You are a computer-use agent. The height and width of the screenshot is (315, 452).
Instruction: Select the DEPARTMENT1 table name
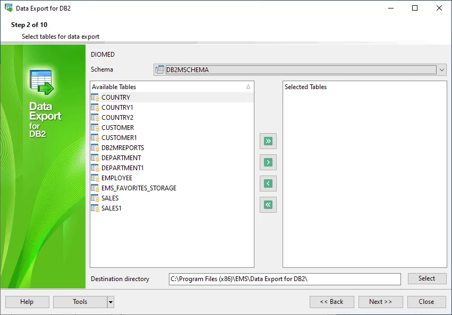(123, 168)
